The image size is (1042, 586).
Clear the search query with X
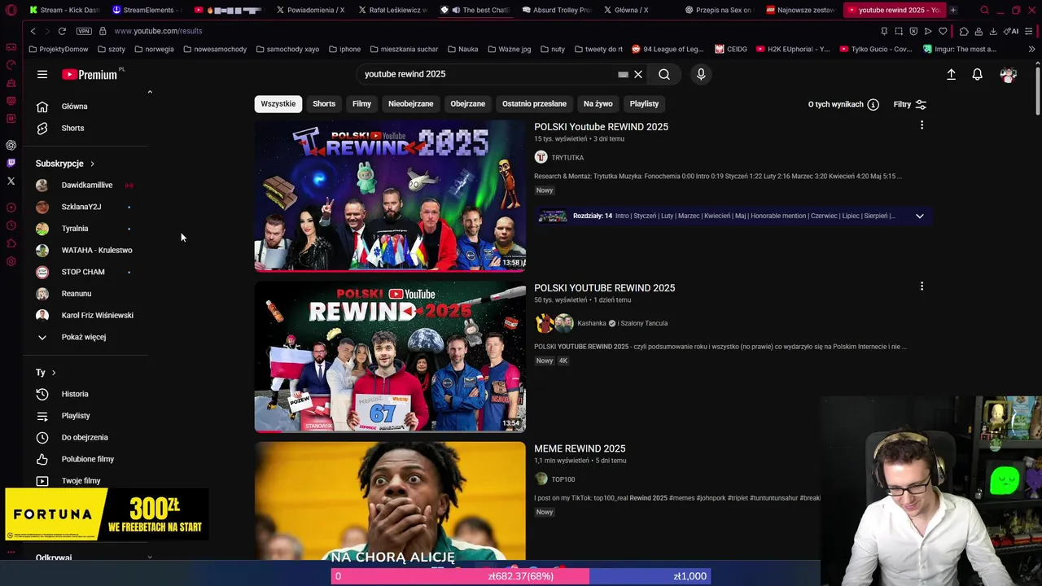point(638,74)
